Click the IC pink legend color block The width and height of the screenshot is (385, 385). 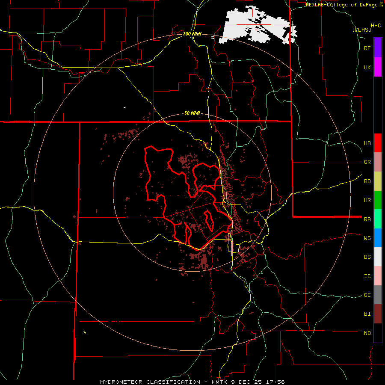tap(378, 276)
